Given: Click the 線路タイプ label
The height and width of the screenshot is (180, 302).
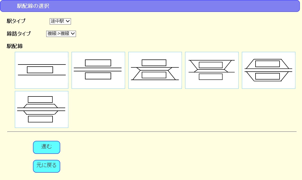Looking at the screenshot, I should pos(18,34).
